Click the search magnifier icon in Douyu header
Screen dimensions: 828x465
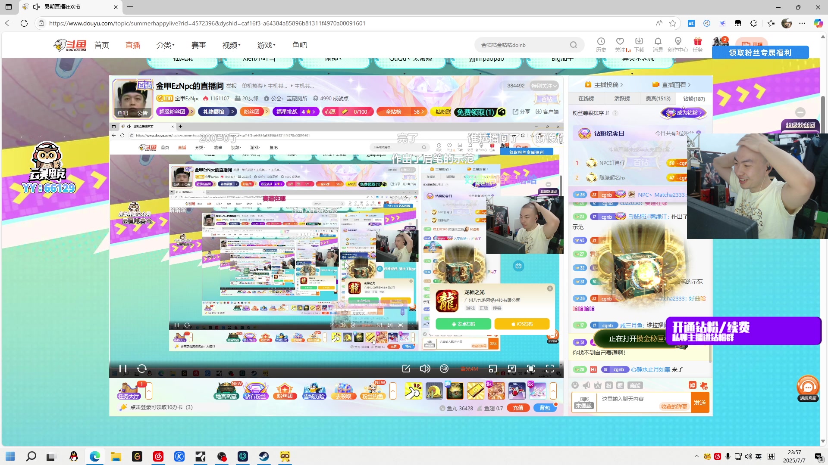(x=573, y=45)
